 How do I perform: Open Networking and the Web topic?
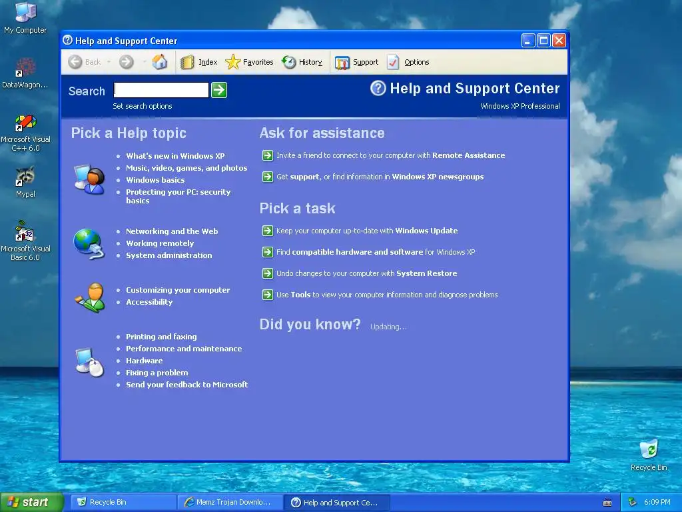point(172,231)
